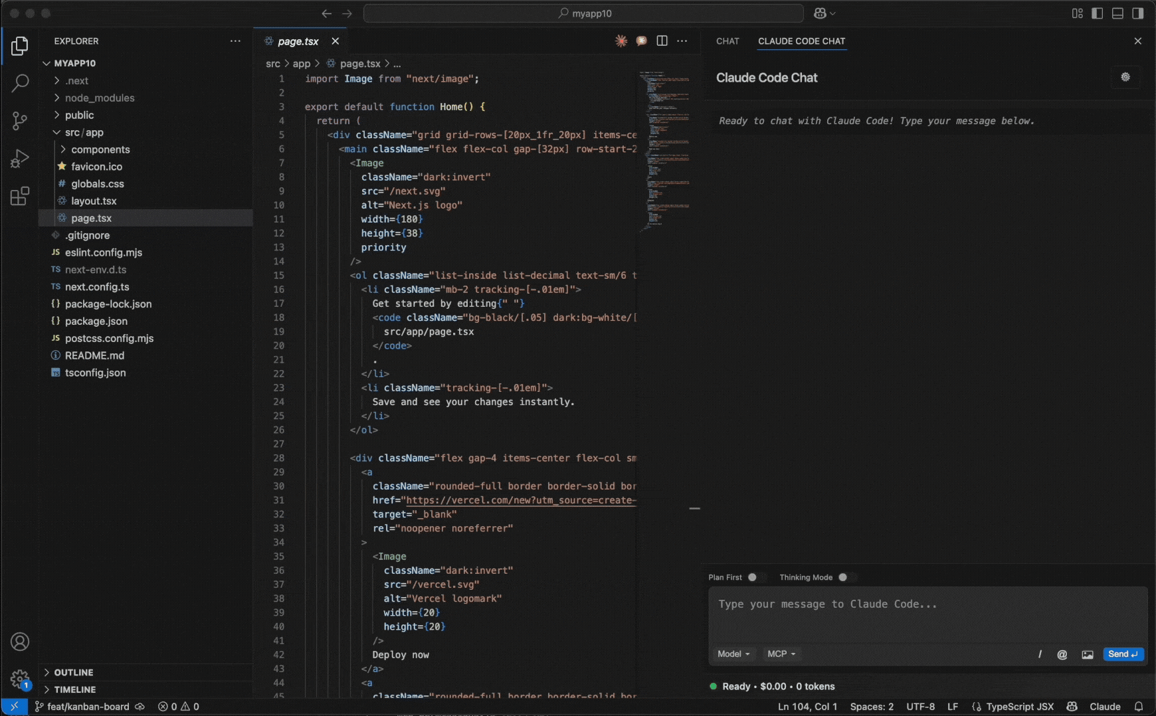1156x716 pixels.
Task: Click the attach image icon in chat
Action: 1087,654
